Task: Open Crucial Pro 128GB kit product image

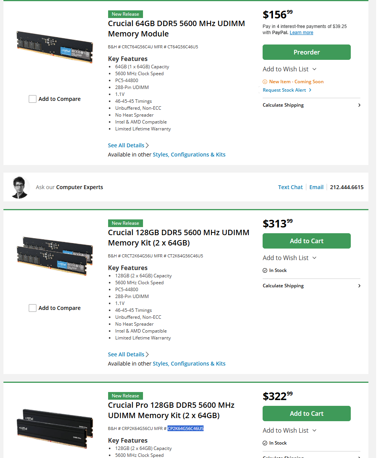Action: (55, 428)
